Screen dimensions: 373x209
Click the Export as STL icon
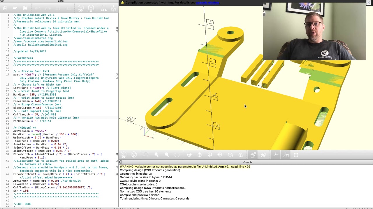(x=103, y=8)
